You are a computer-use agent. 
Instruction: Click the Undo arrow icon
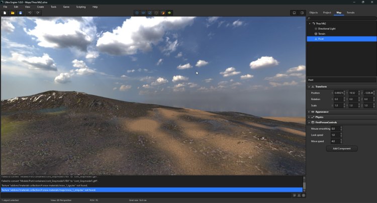point(30,13)
